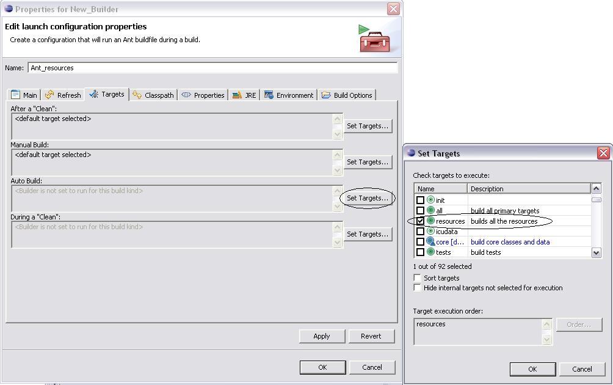Viewport: 613px width, 385px height.
Task: Enable the Sort targets checkbox
Action: 418,278
